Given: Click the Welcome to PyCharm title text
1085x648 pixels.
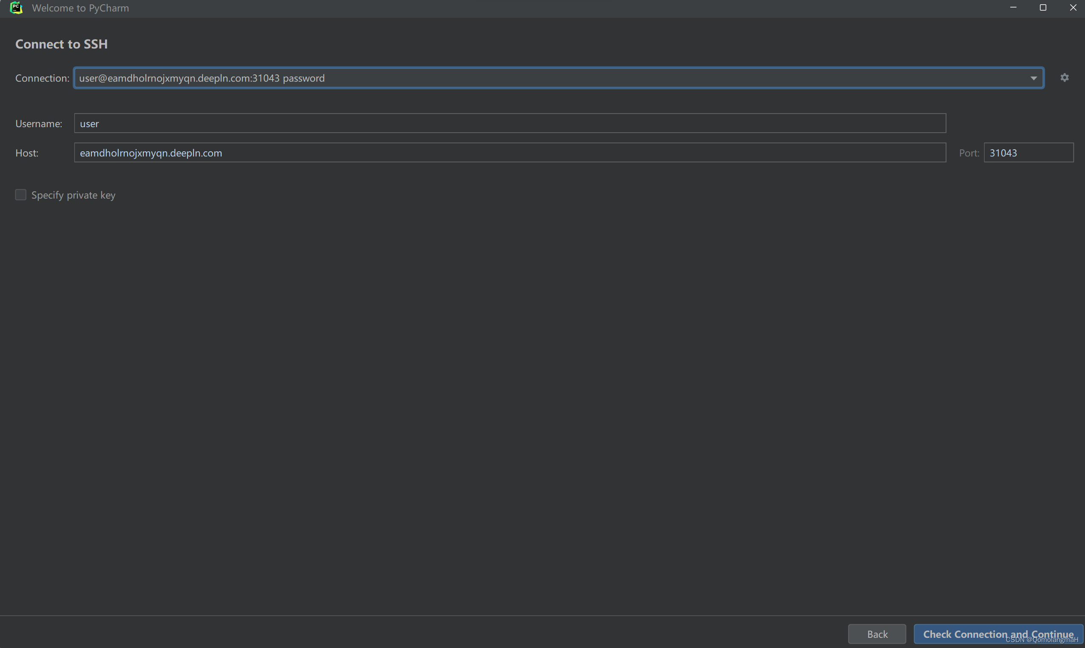Looking at the screenshot, I should pos(80,7).
